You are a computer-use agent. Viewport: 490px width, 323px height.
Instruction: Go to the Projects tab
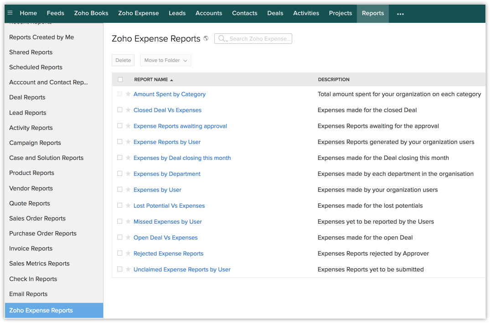pyautogui.click(x=340, y=13)
